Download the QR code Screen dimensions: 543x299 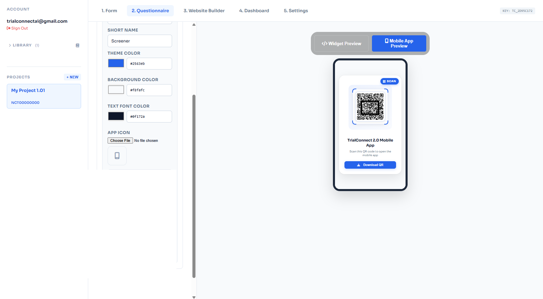click(370, 165)
